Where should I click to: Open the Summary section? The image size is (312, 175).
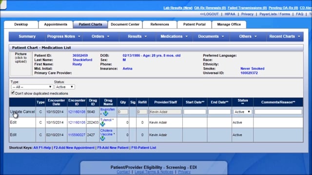coord(27,36)
